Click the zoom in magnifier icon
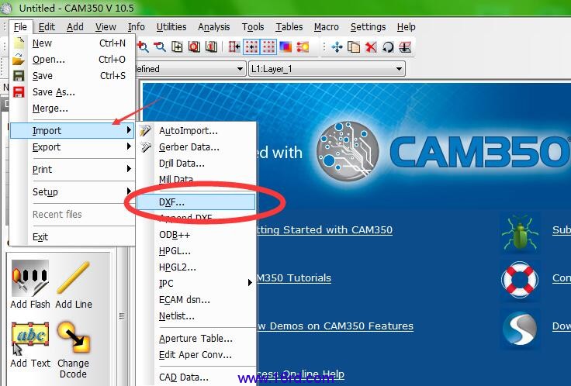 coord(144,47)
